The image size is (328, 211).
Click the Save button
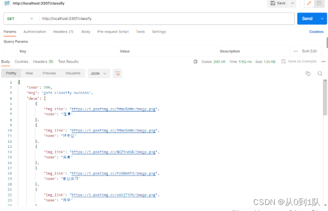coord(278,3)
